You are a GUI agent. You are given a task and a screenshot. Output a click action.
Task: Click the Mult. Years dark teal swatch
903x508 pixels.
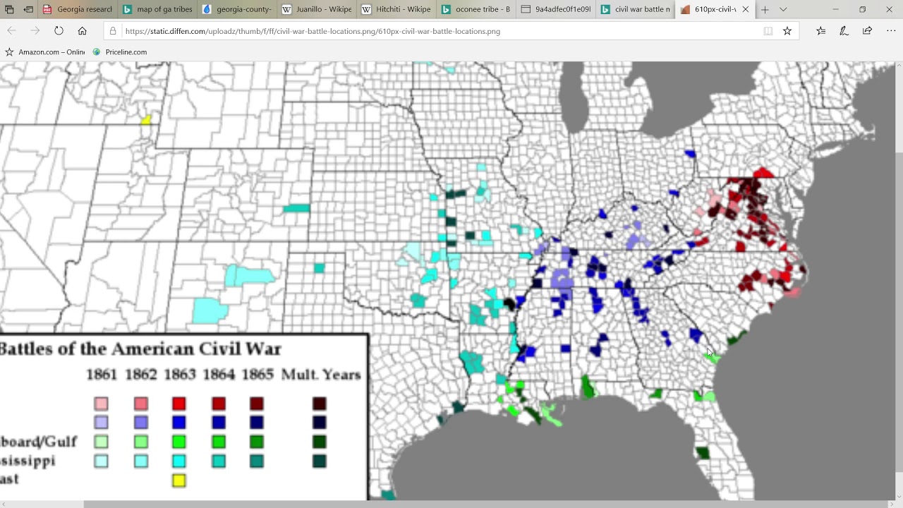click(x=320, y=461)
